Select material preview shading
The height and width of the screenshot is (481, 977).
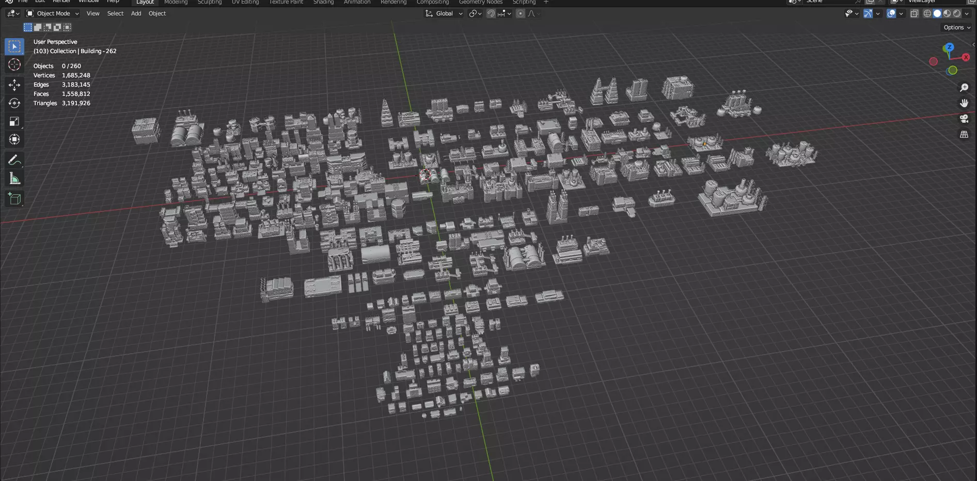tap(947, 13)
